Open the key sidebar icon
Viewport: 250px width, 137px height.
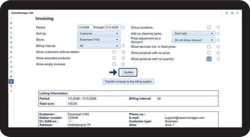click(11, 57)
